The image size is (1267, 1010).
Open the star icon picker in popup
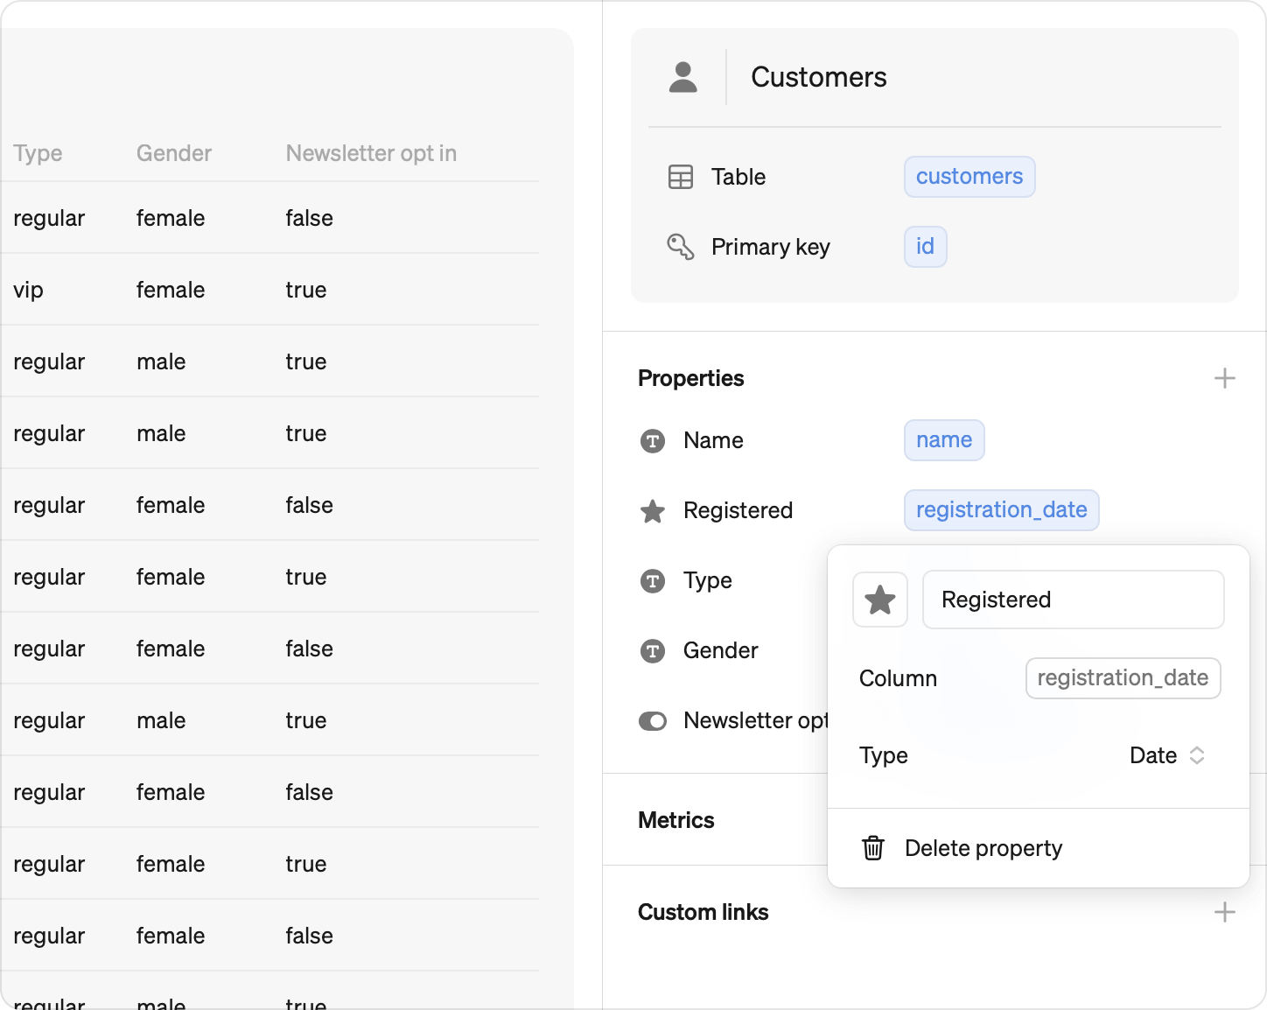point(880,600)
